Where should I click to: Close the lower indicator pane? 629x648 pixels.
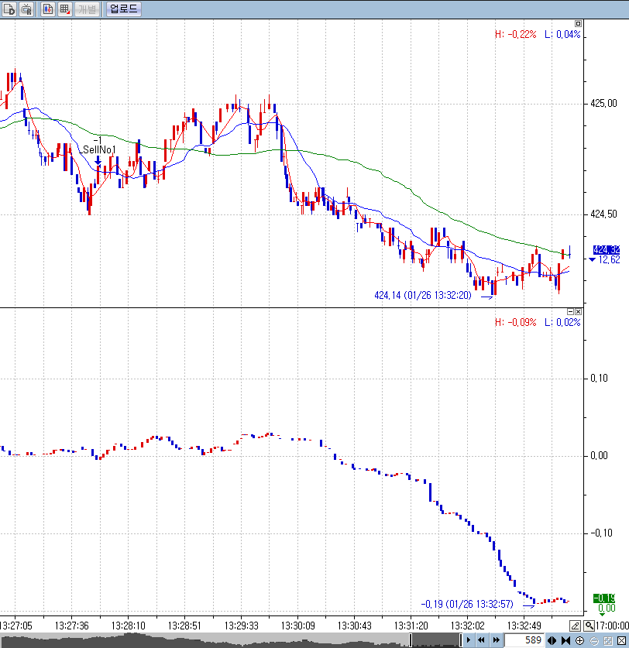(x=578, y=311)
